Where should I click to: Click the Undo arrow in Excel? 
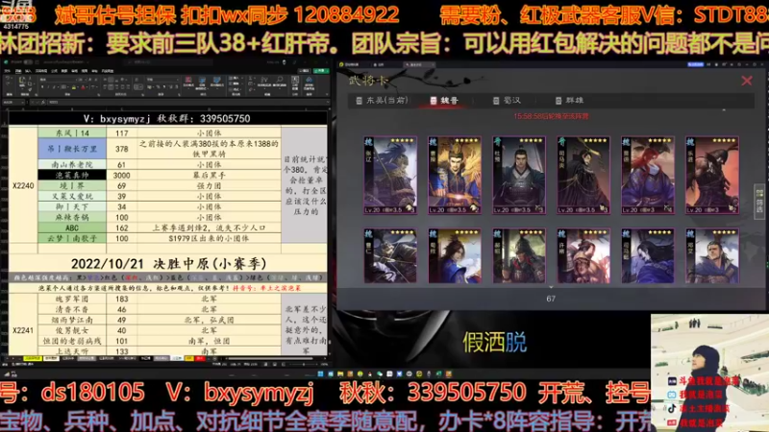8,78
